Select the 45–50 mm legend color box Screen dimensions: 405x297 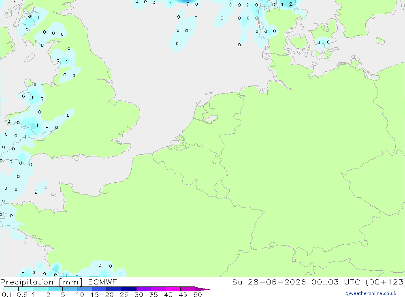point(188,289)
